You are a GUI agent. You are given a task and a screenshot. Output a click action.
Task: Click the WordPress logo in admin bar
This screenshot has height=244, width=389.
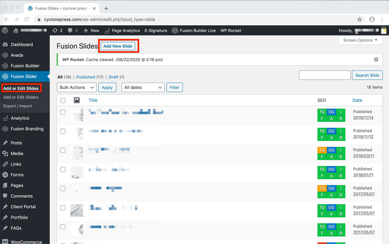5,30
